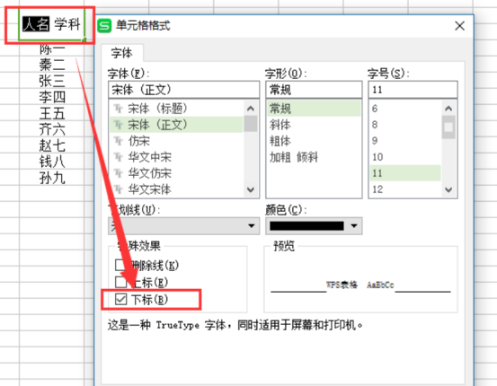Click the cell 齐六
This screenshot has width=497, height=386.
[x=51, y=129]
